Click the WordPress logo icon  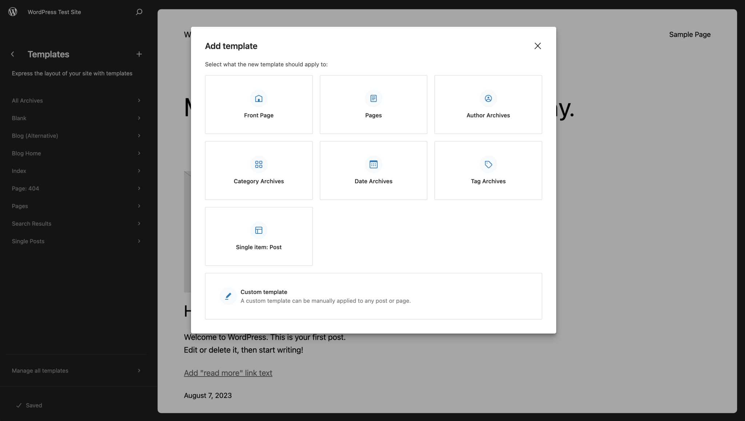click(13, 12)
